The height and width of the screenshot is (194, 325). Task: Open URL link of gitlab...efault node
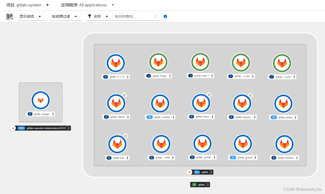click(124, 95)
